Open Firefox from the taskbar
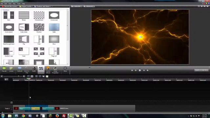This screenshot has width=210, height=118. pyautogui.click(x=57, y=116)
